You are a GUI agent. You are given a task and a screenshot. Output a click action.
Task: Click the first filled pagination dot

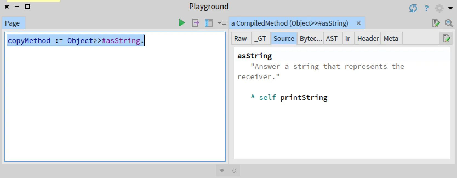222,170
